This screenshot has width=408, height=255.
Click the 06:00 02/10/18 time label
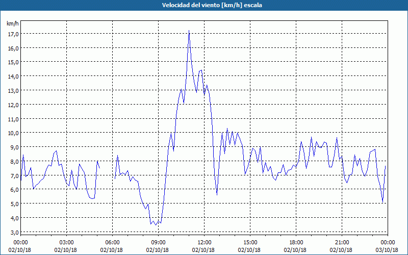click(112, 246)
